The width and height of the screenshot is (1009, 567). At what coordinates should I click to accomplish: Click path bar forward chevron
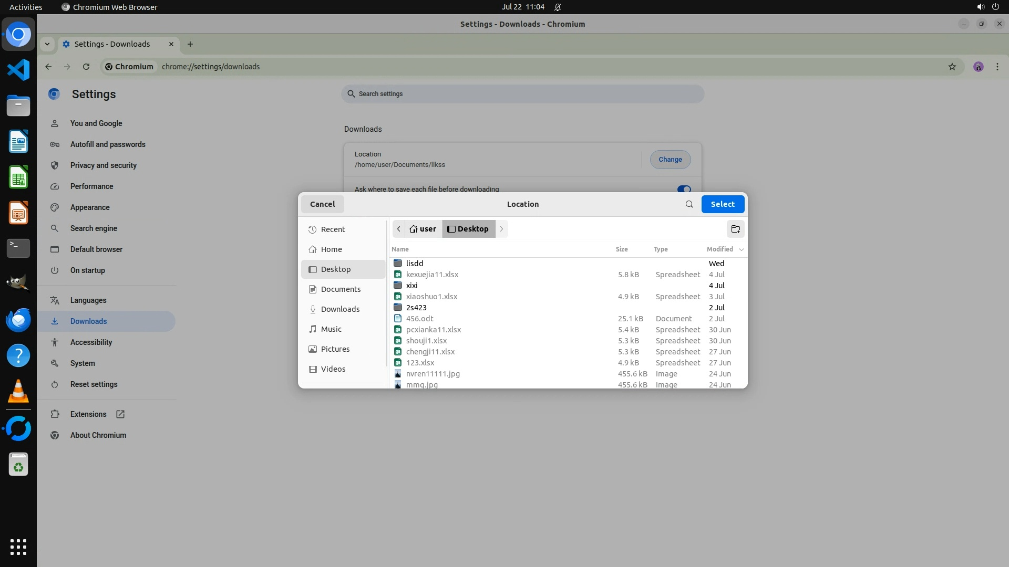[501, 229]
